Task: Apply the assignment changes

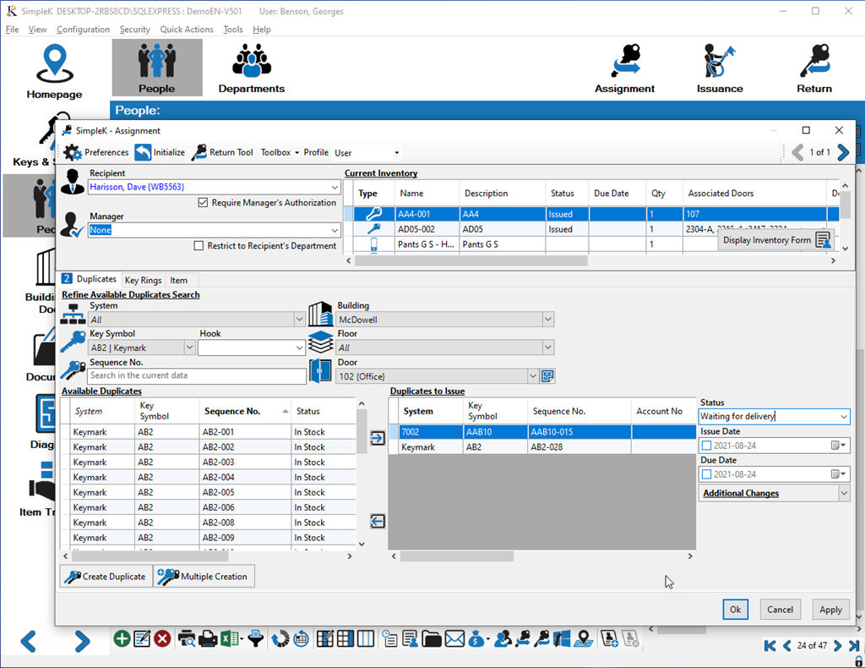Action: pos(830,609)
